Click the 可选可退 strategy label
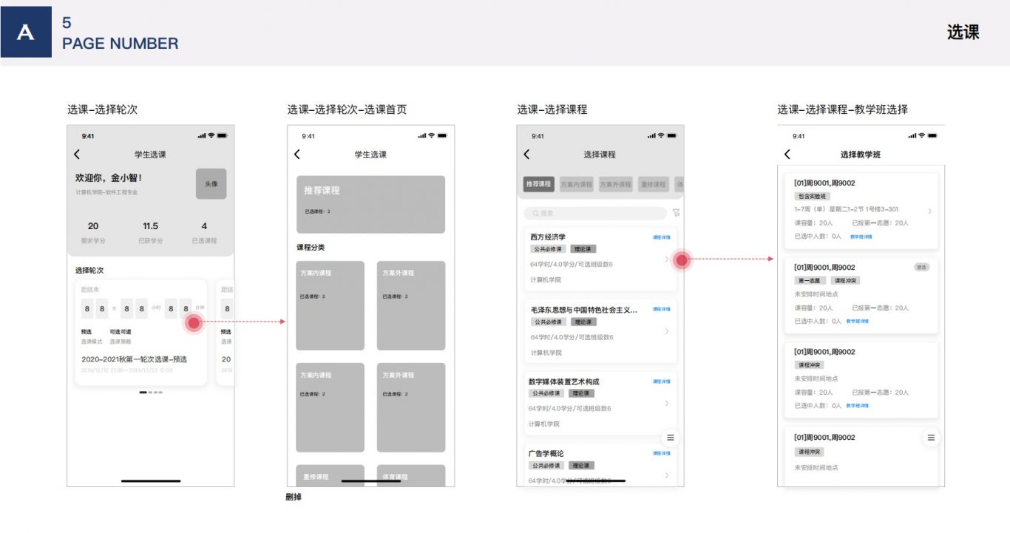The image size is (1010, 533). (x=121, y=332)
